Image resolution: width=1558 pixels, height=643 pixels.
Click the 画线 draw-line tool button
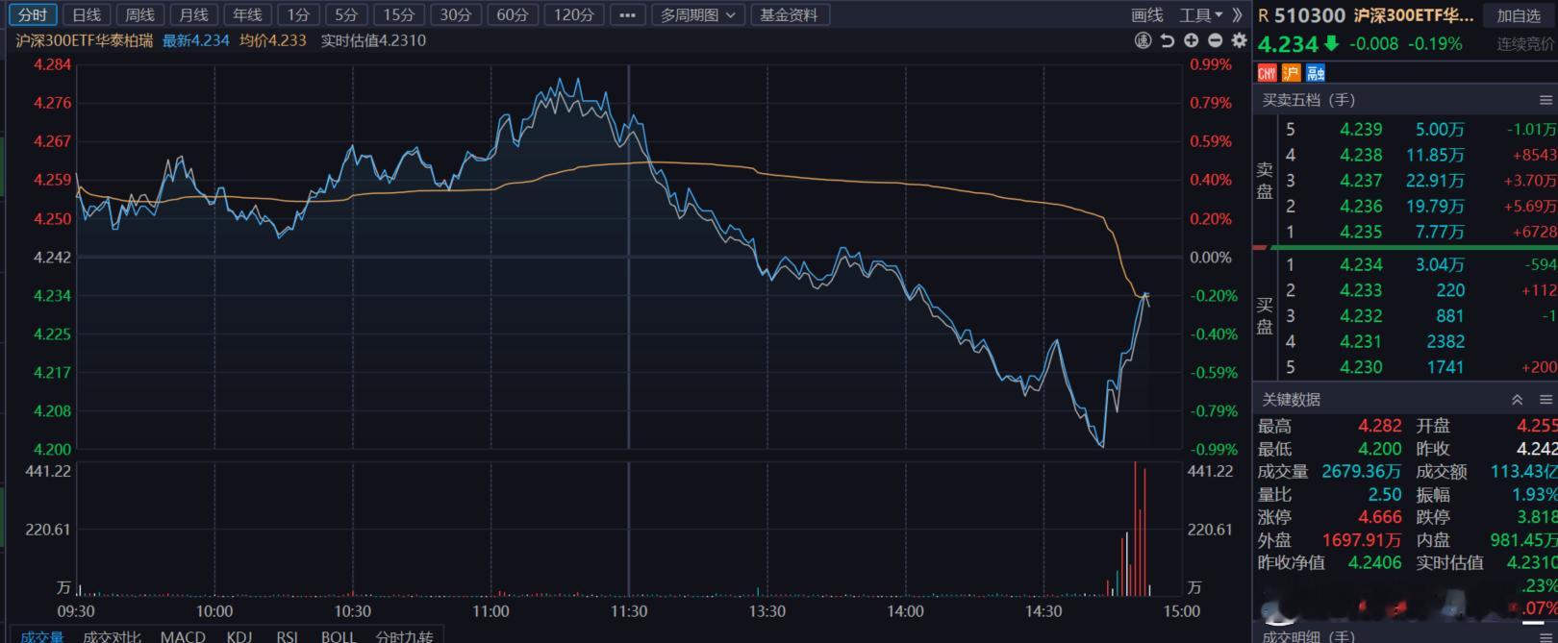tap(1147, 15)
